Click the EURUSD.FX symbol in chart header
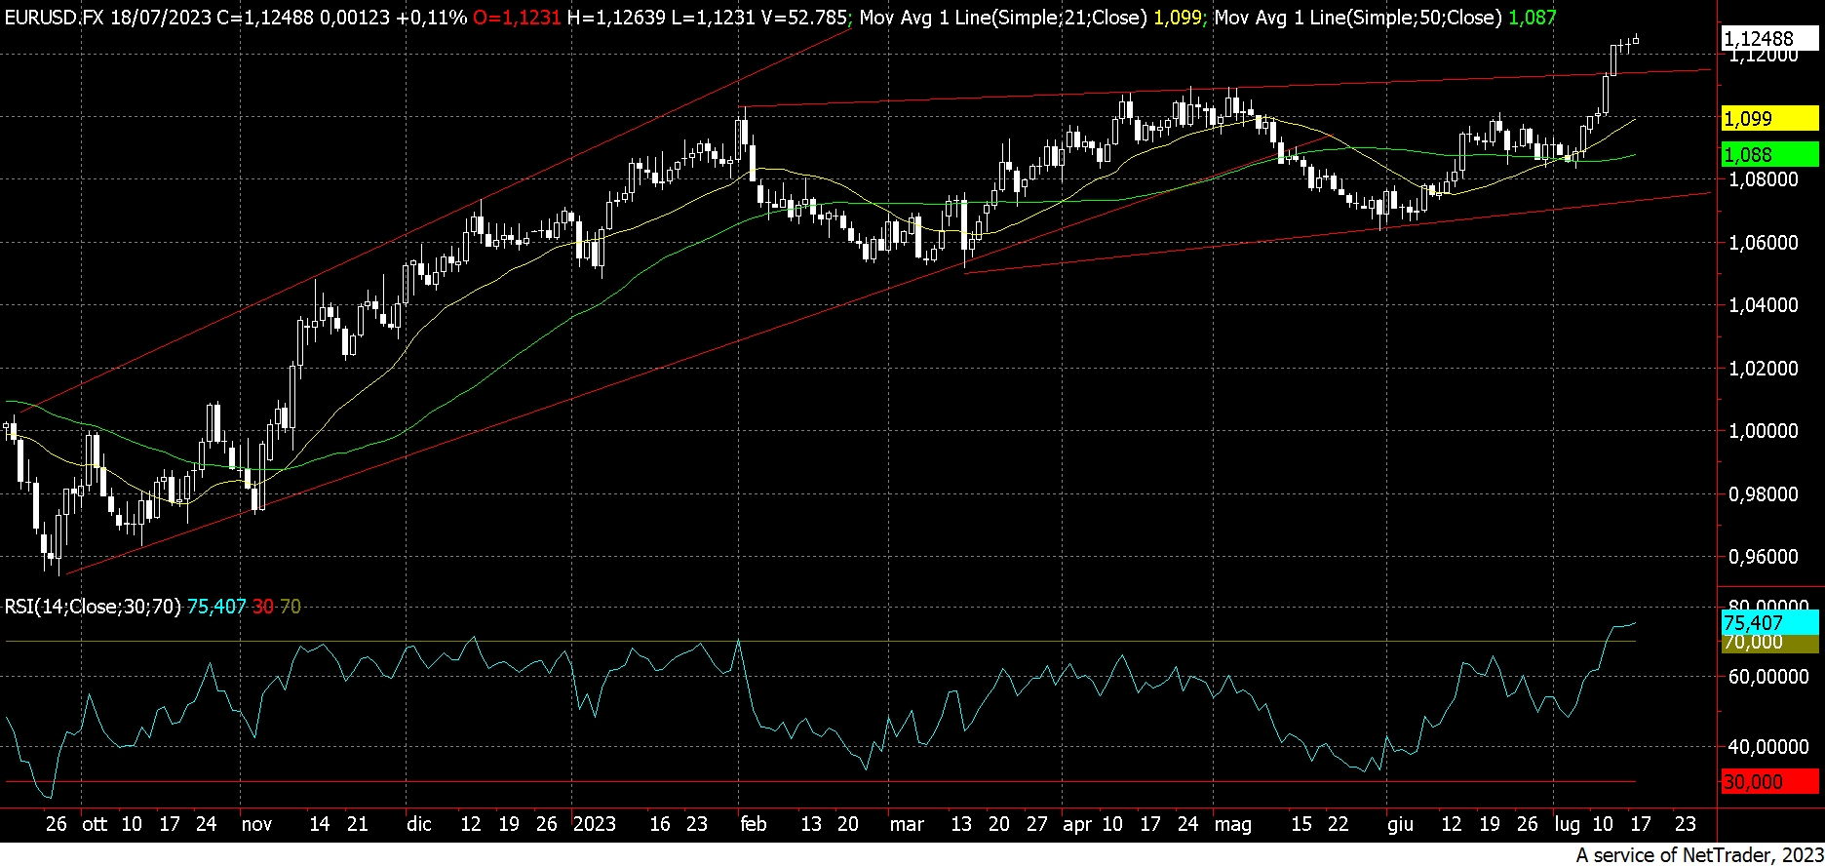The image size is (1825, 866). coord(53,18)
